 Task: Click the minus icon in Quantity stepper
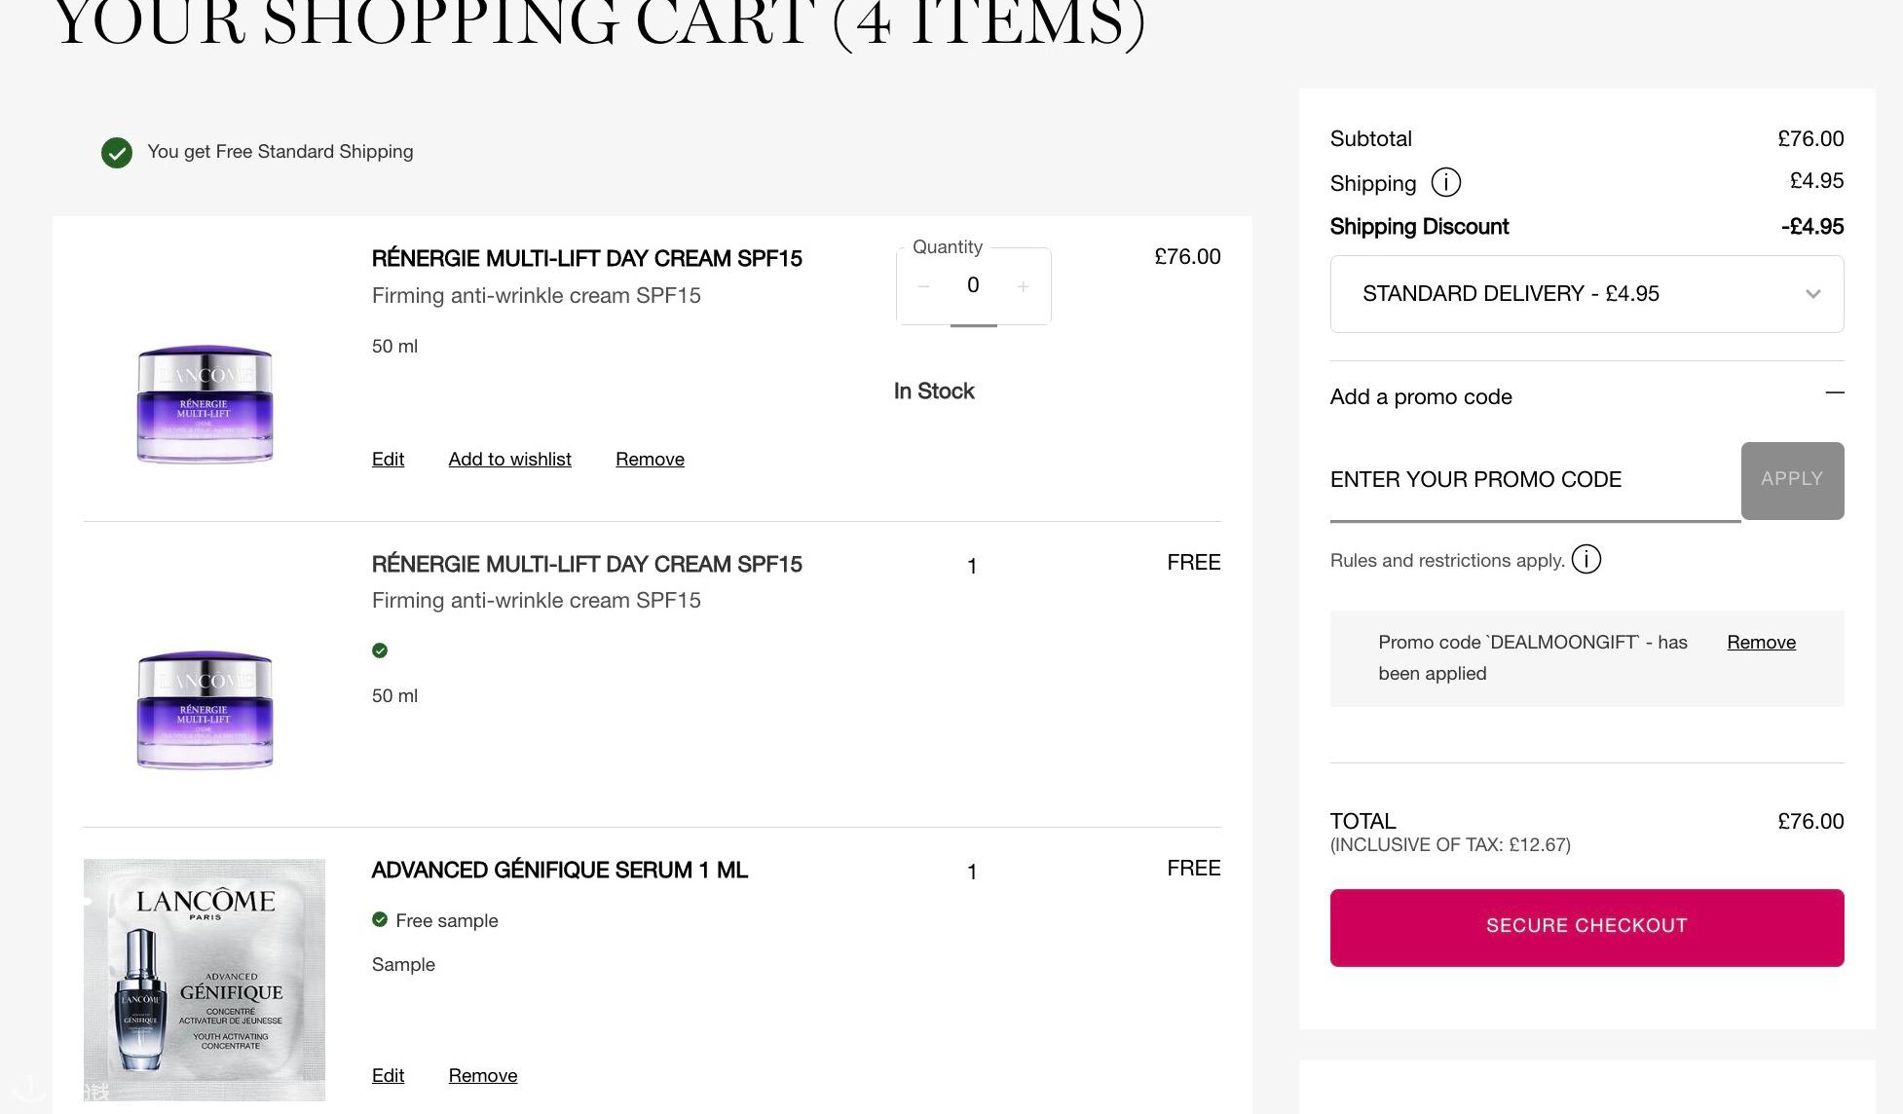coord(923,286)
